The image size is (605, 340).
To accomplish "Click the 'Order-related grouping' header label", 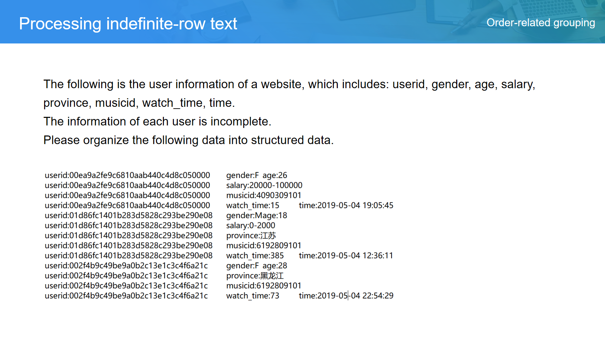I will (x=540, y=23).
